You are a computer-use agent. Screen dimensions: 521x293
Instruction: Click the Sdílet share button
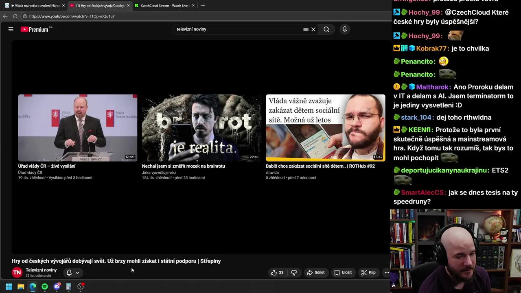[x=315, y=273]
